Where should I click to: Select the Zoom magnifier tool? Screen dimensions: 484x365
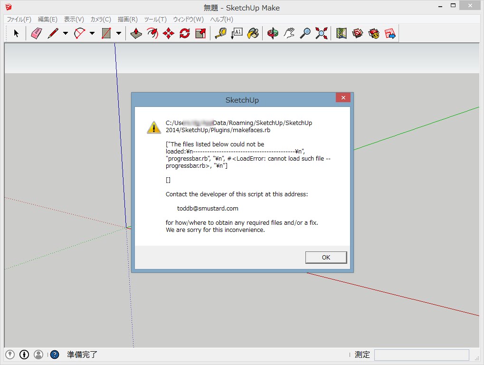click(305, 33)
